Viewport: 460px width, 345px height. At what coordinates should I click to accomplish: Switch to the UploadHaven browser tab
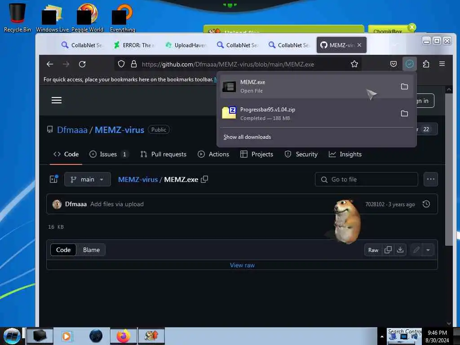[x=186, y=45]
